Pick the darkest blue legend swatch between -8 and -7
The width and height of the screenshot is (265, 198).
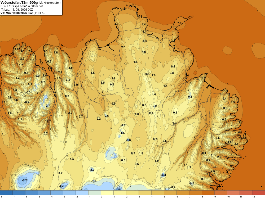[6, 193]
